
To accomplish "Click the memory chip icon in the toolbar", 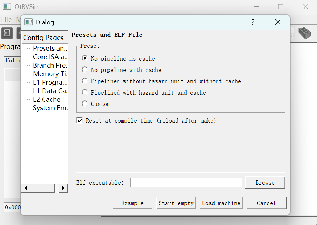I will (x=304, y=33).
